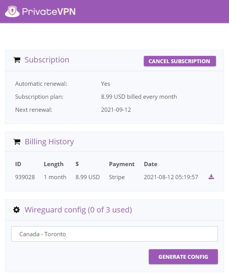Click the Billing History cart icon
Screen dimensions: 229x276
point(17,142)
